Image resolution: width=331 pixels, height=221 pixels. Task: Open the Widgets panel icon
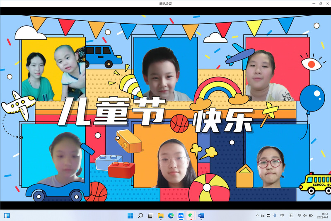(x=7, y=216)
